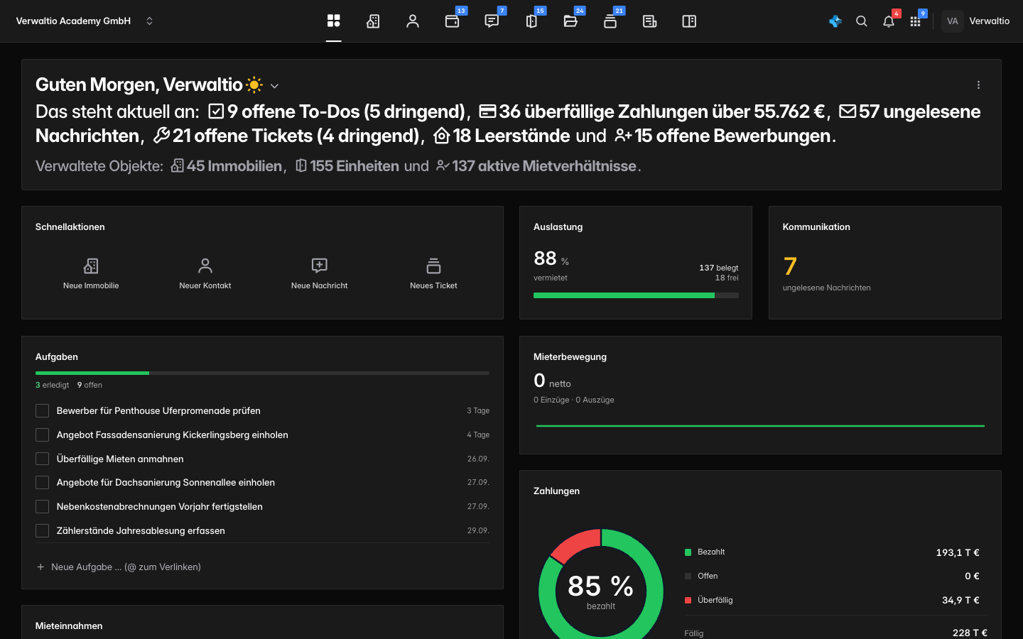Open the folder icon with badge 24
The width and height of the screenshot is (1023, 639).
pyautogui.click(x=570, y=21)
